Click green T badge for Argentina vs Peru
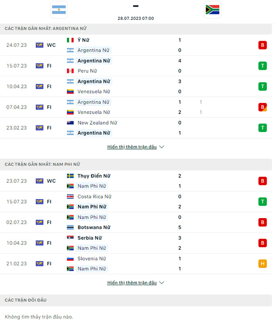Screen dimensions: 274x332 click(x=262, y=66)
